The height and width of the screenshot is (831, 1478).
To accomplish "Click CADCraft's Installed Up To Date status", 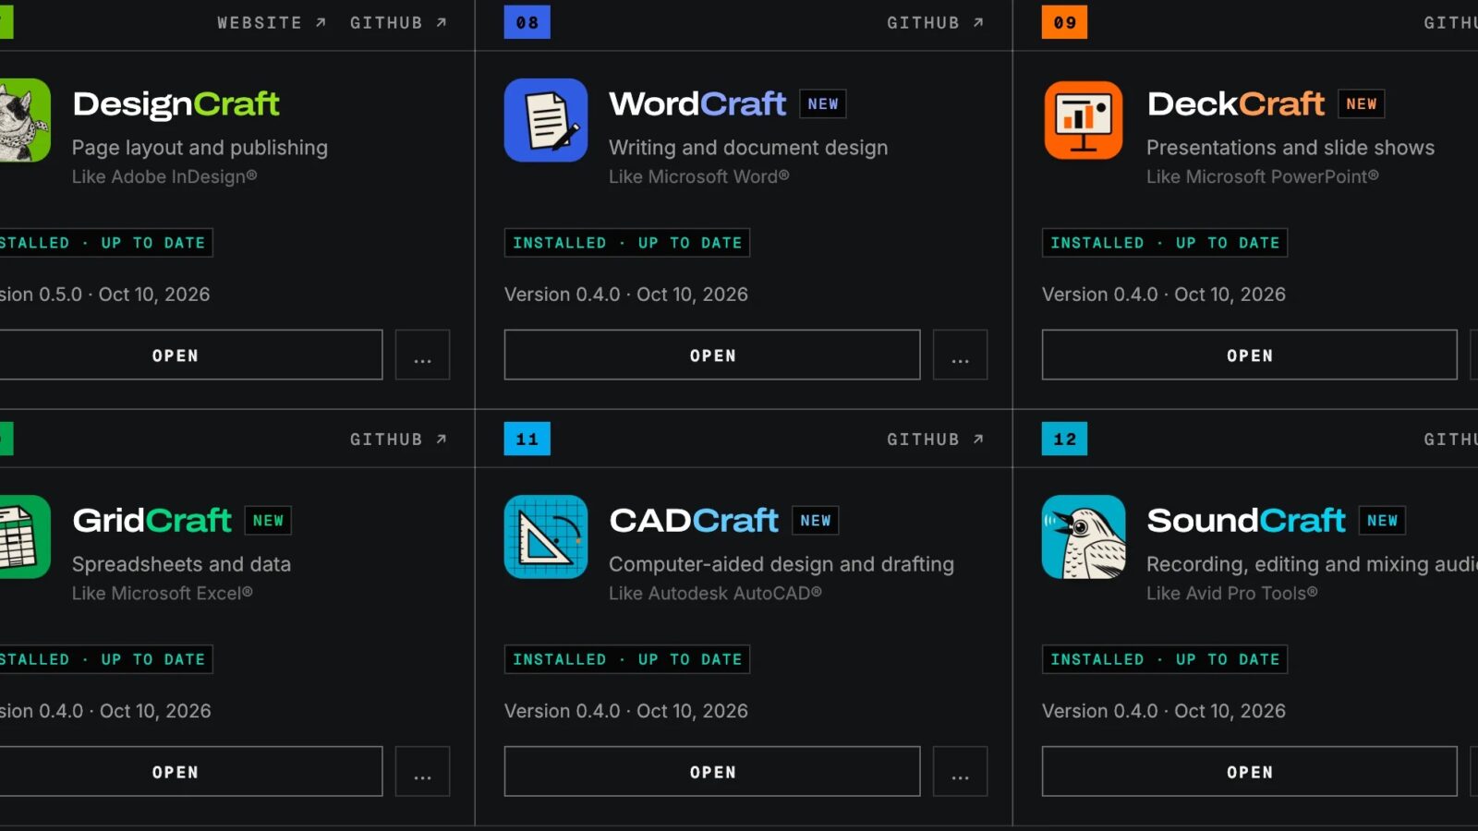I will pos(627,659).
